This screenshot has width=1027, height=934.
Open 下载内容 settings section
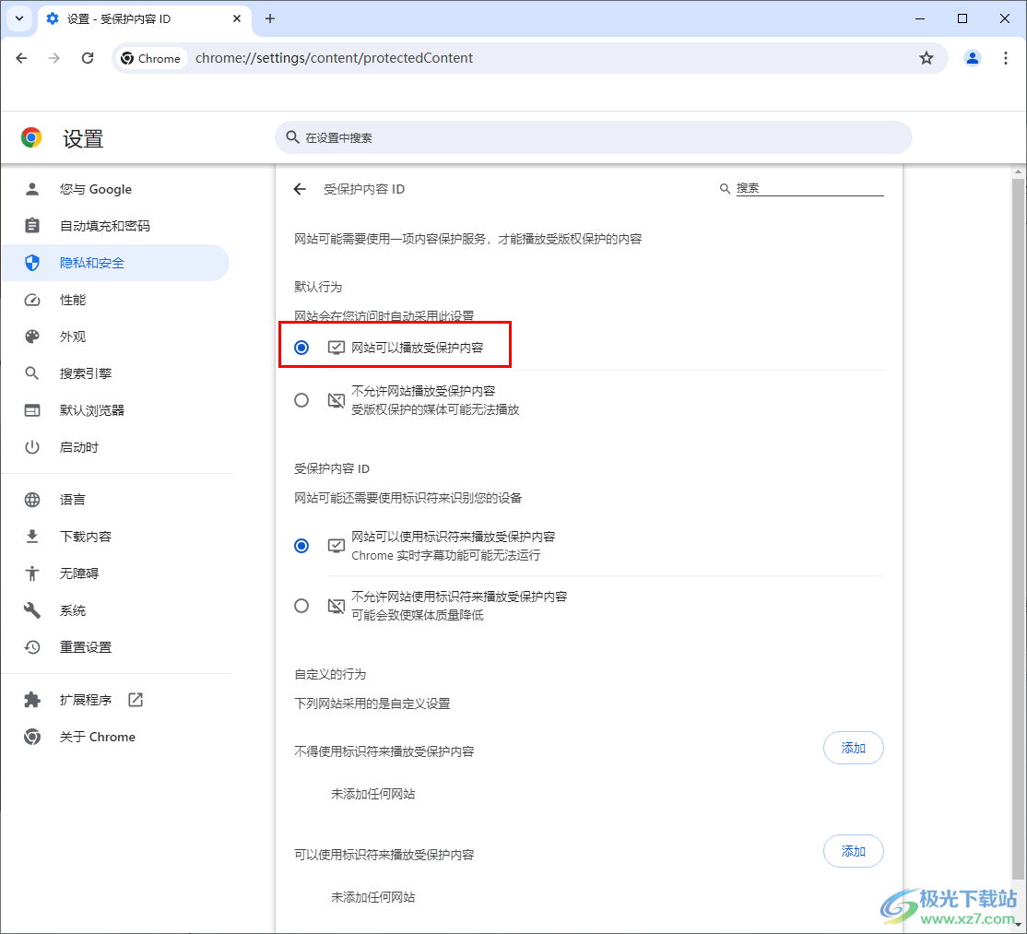tap(115, 537)
